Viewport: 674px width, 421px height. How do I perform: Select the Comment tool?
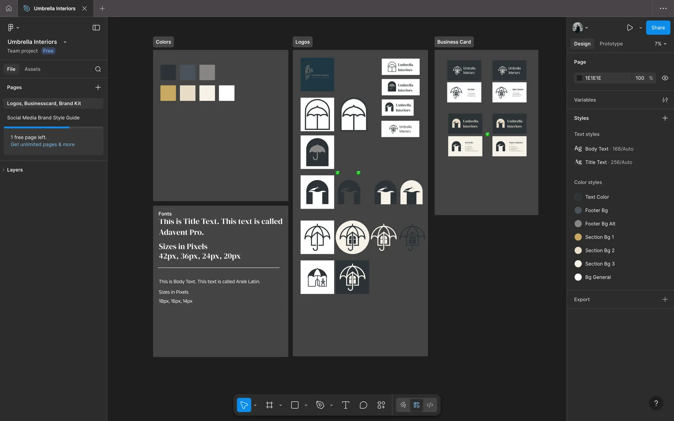(x=364, y=405)
